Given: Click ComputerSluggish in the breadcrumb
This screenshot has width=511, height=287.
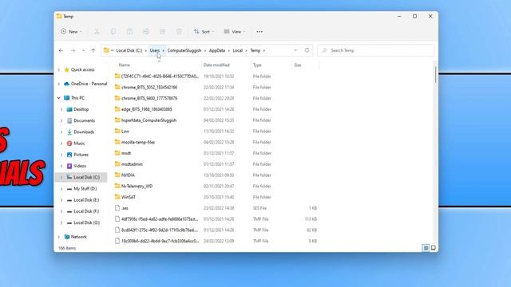Looking at the screenshot, I should click(x=184, y=50).
